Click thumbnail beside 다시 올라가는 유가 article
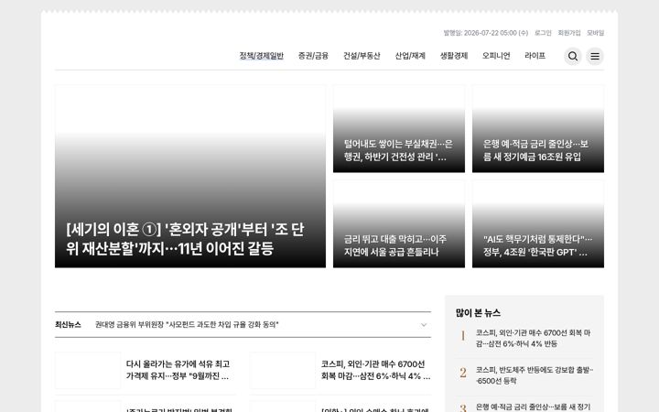 tap(88, 371)
